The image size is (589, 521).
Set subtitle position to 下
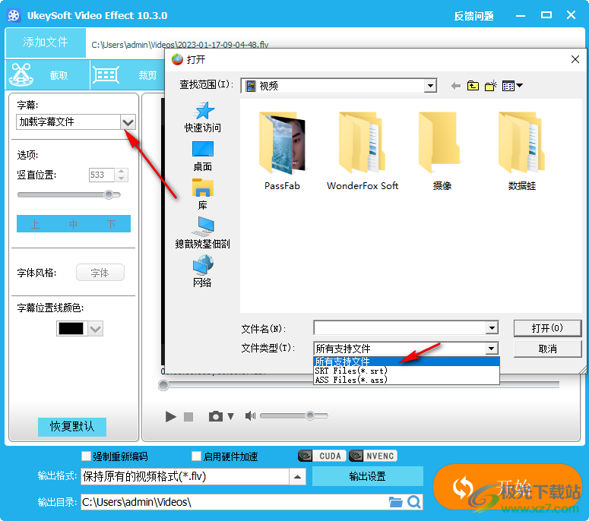point(111,224)
